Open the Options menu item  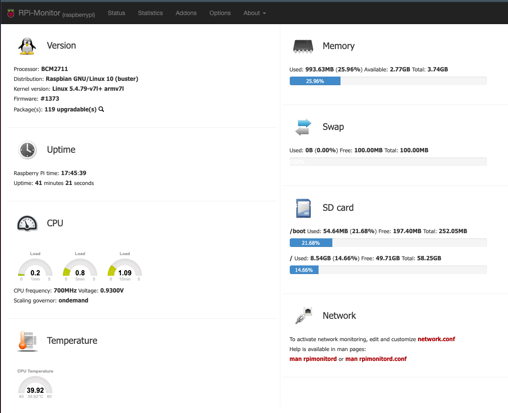pyautogui.click(x=220, y=13)
